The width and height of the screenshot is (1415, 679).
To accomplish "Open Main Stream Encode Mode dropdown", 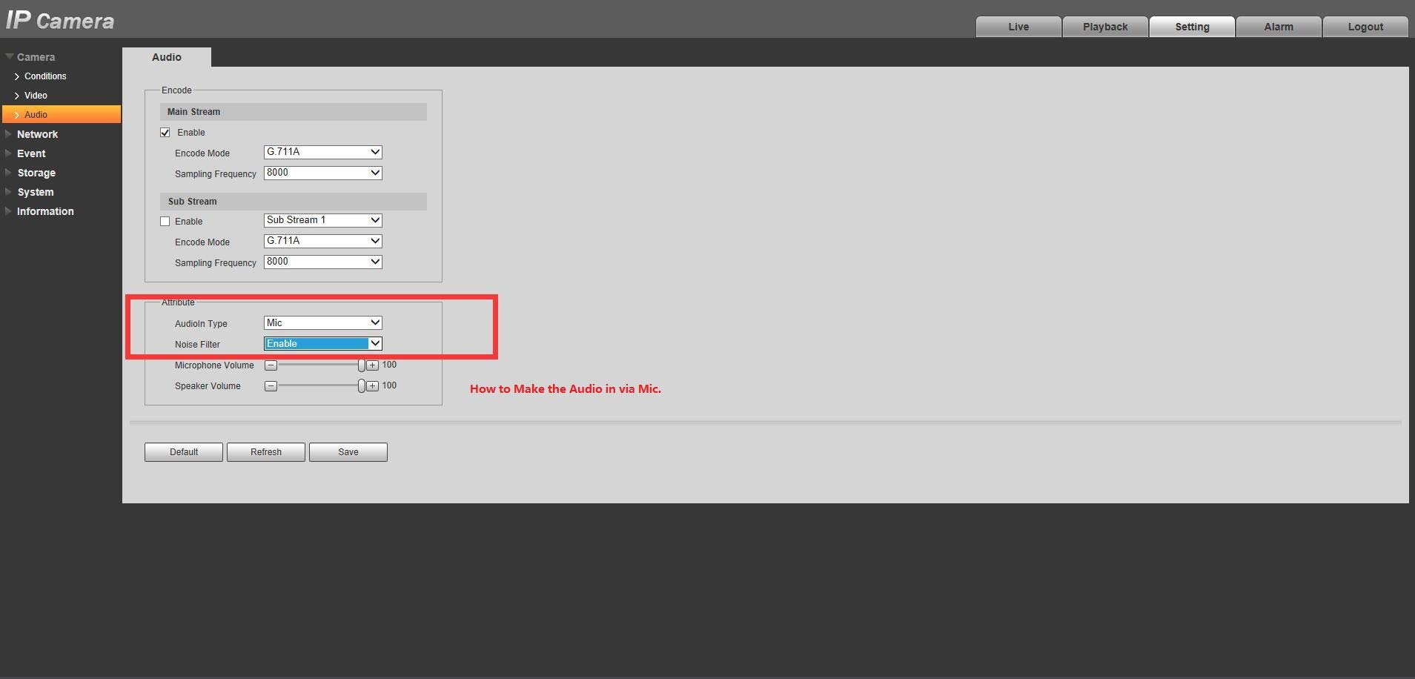I will [x=323, y=152].
